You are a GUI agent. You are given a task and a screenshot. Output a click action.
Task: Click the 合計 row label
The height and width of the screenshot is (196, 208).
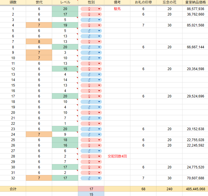point(13,189)
